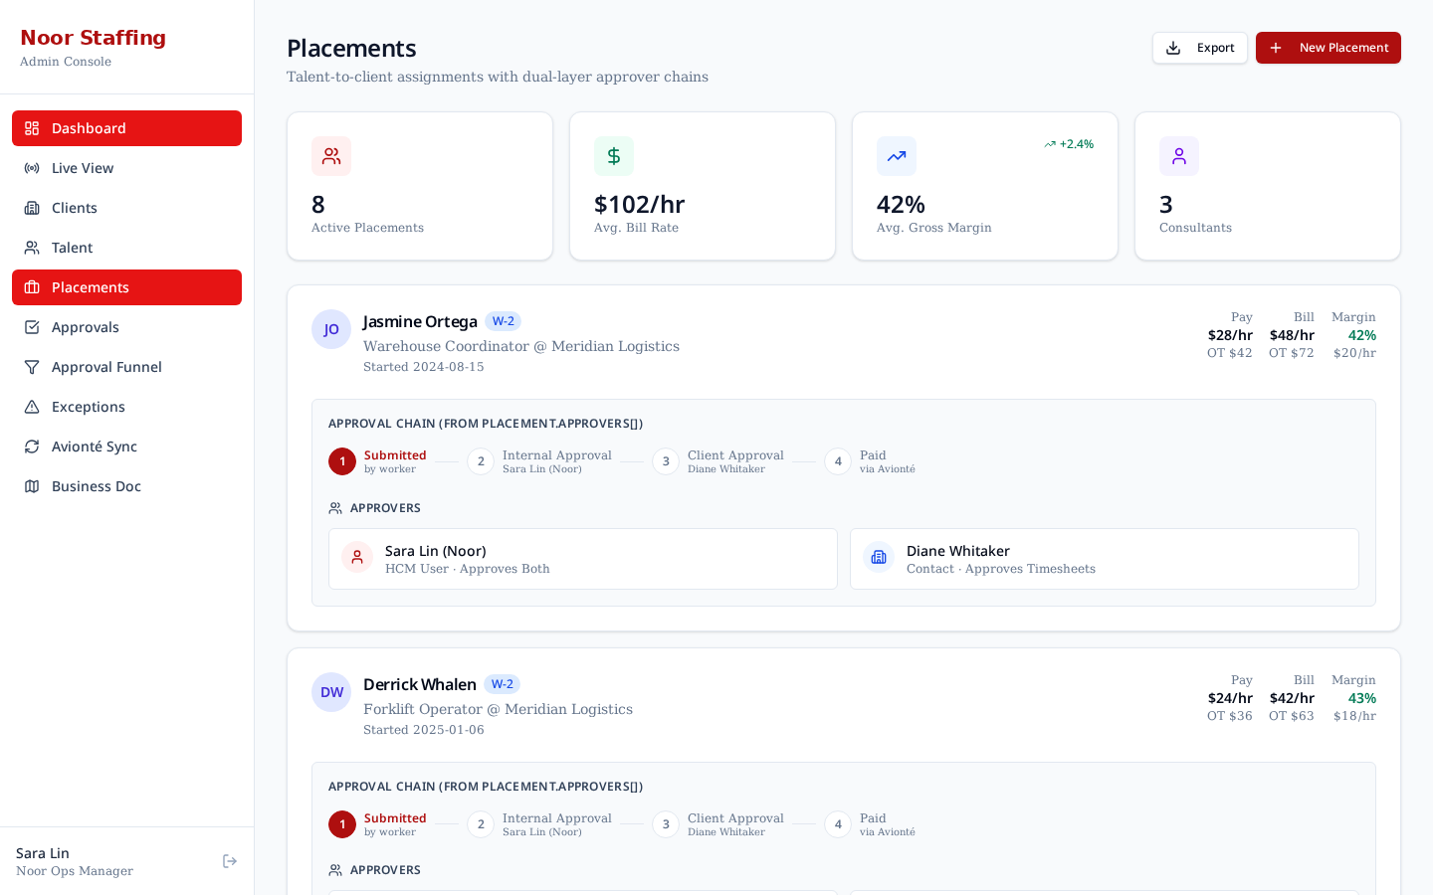Click the Approval Funnel filter icon
Screen dimensions: 1433x895
tap(32, 367)
